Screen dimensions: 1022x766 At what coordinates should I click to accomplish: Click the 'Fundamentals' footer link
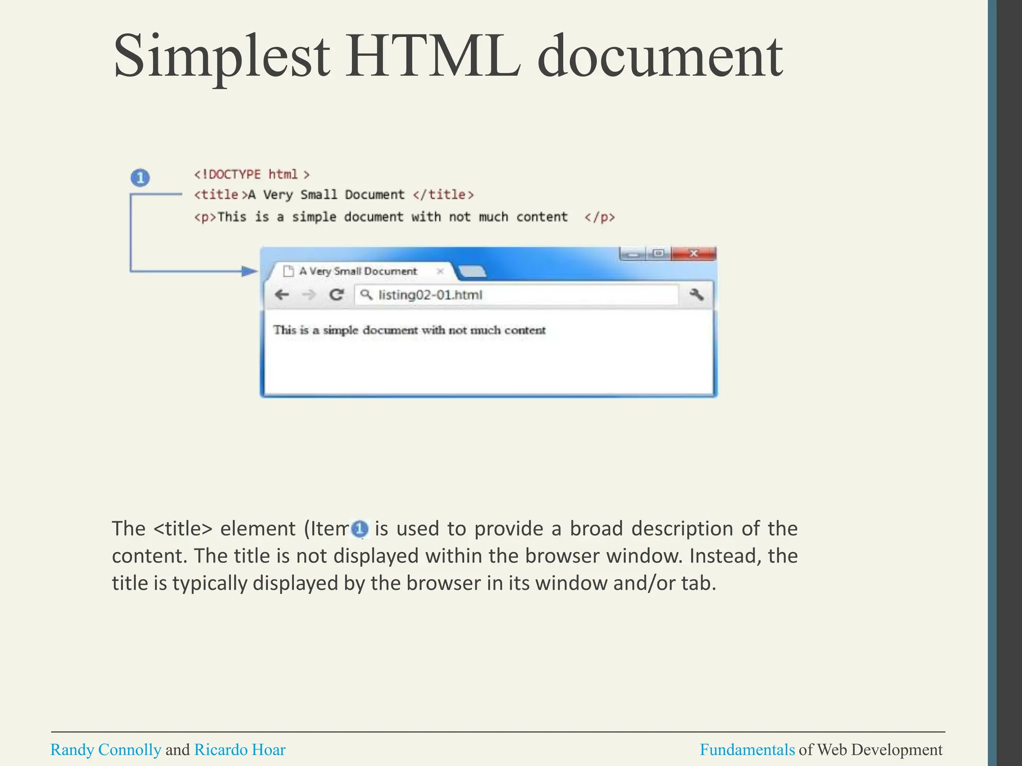tap(747, 750)
